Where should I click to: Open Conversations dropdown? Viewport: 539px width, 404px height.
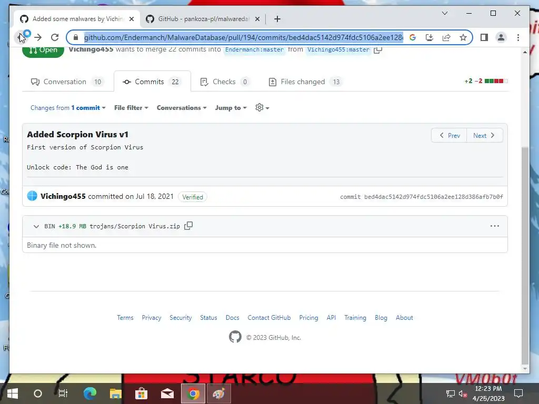[x=182, y=108]
